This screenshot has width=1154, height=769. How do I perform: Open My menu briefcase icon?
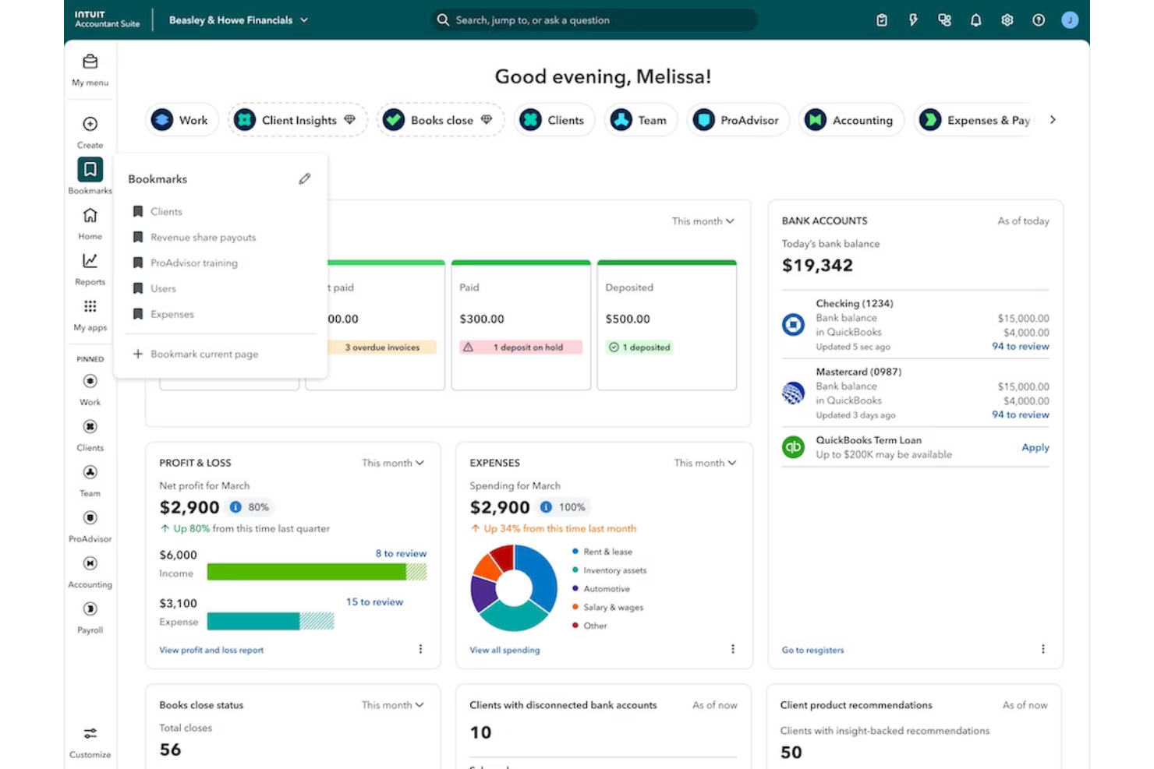(90, 62)
